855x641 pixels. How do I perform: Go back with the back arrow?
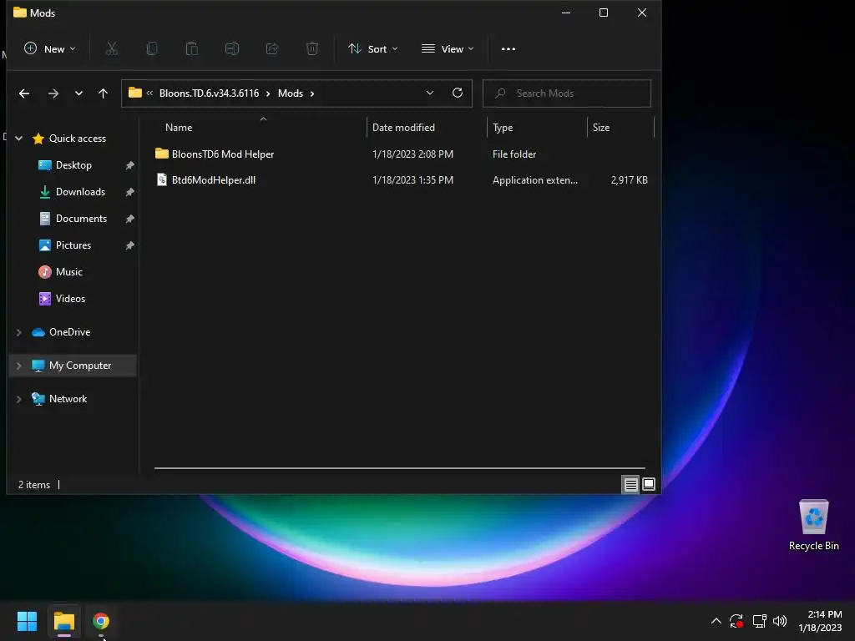(24, 93)
